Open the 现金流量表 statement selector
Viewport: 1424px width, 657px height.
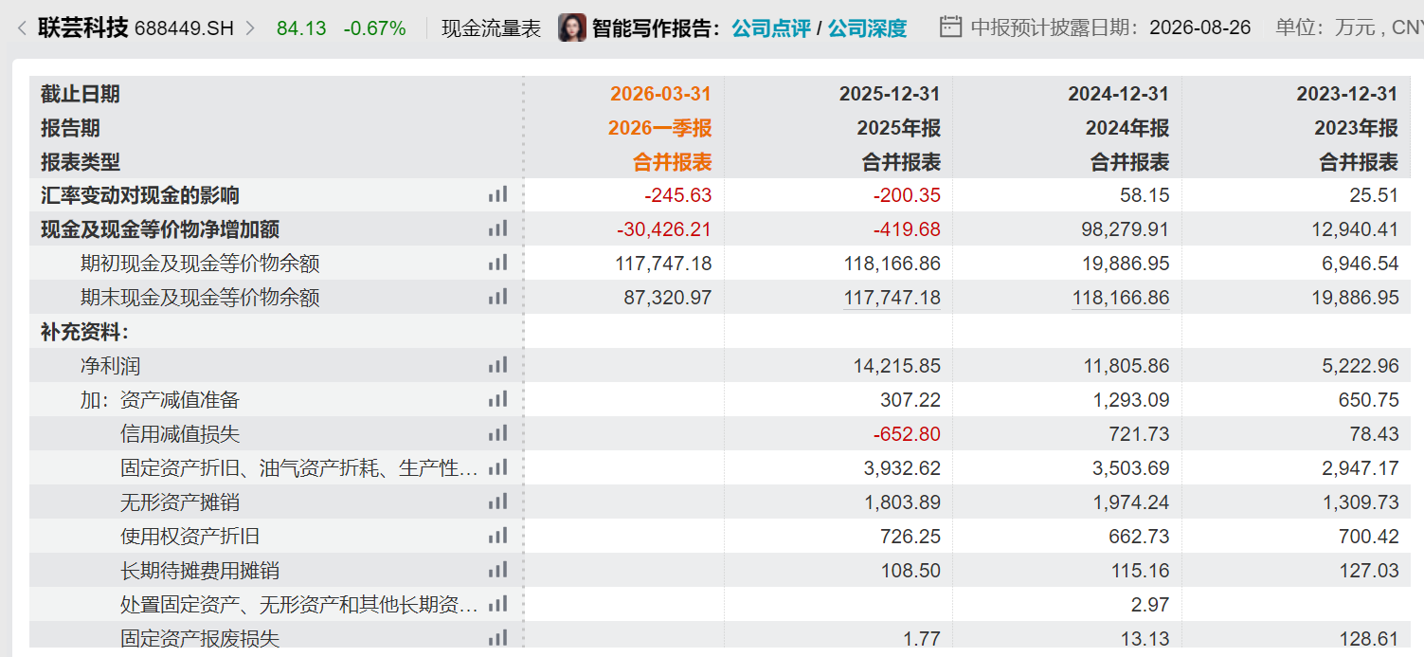coord(492,28)
